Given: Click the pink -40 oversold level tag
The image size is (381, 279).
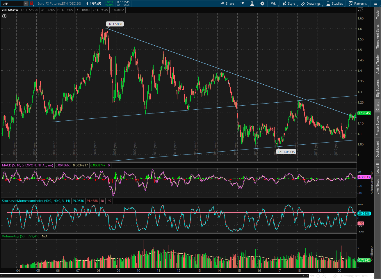Looking at the screenshot, I should click(x=361, y=223).
